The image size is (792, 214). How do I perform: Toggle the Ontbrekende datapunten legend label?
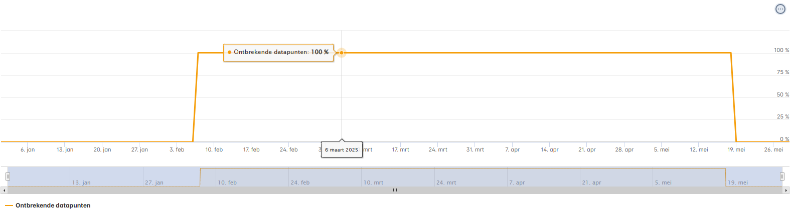pyautogui.click(x=53, y=205)
